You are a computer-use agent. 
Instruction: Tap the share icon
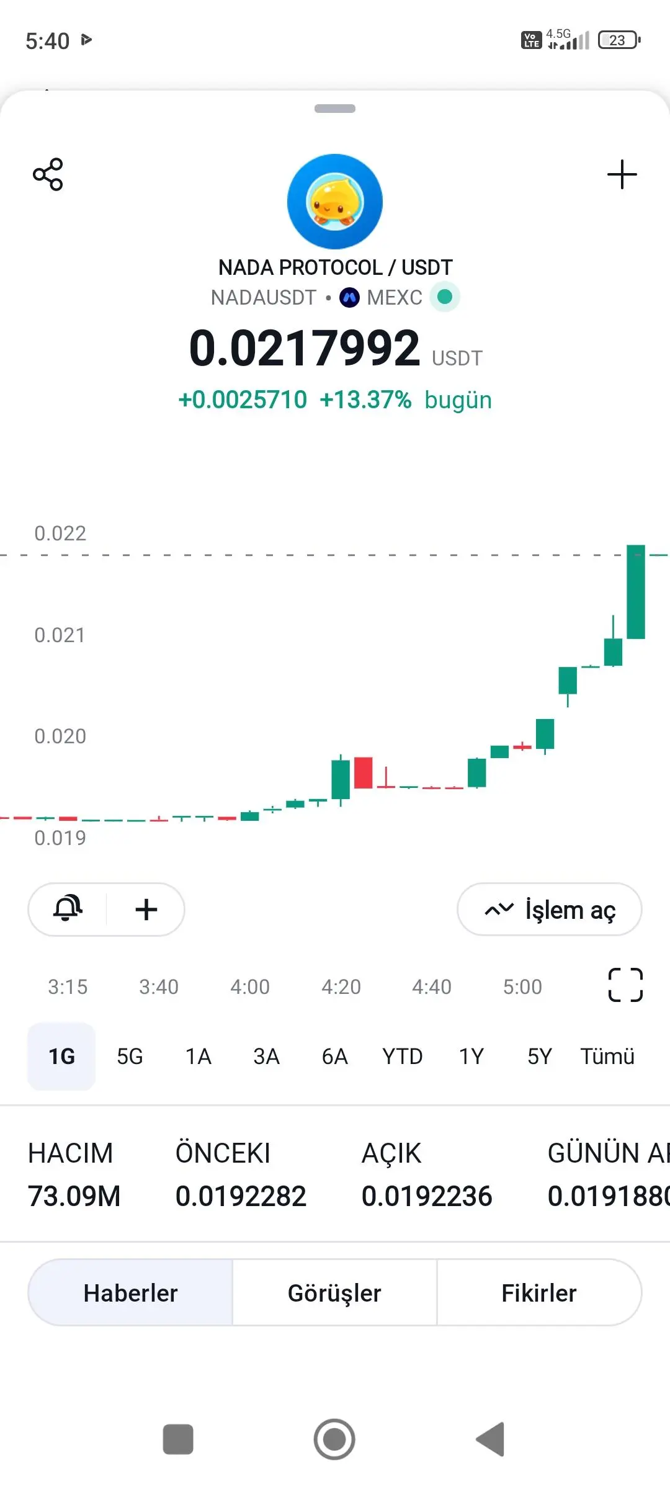[x=48, y=174]
